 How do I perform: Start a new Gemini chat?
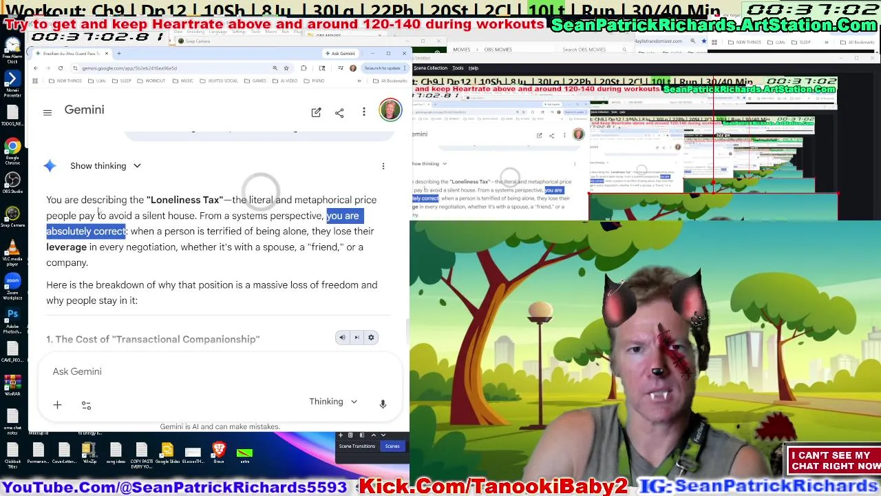pyautogui.click(x=316, y=112)
